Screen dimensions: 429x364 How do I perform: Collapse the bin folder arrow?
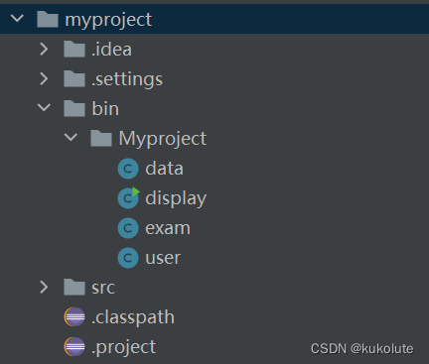coord(44,107)
